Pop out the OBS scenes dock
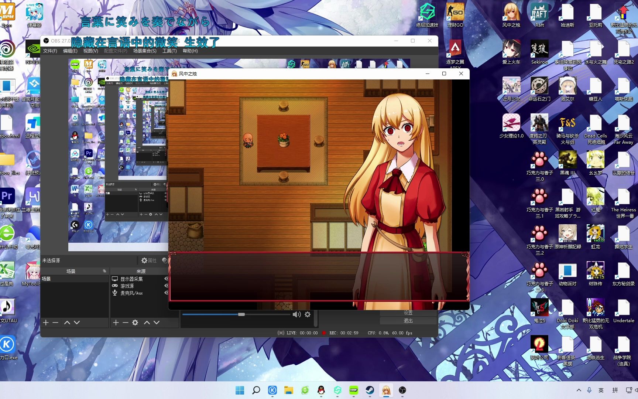The height and width of the screenshot is (399, 638). pyautogui.click(x=104, y=271)
